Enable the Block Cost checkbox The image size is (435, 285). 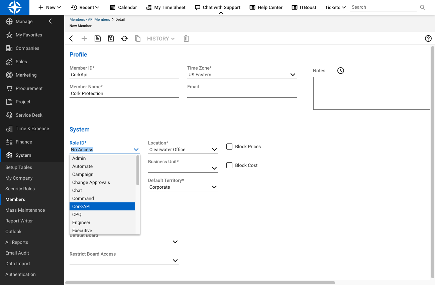point(229,165)
